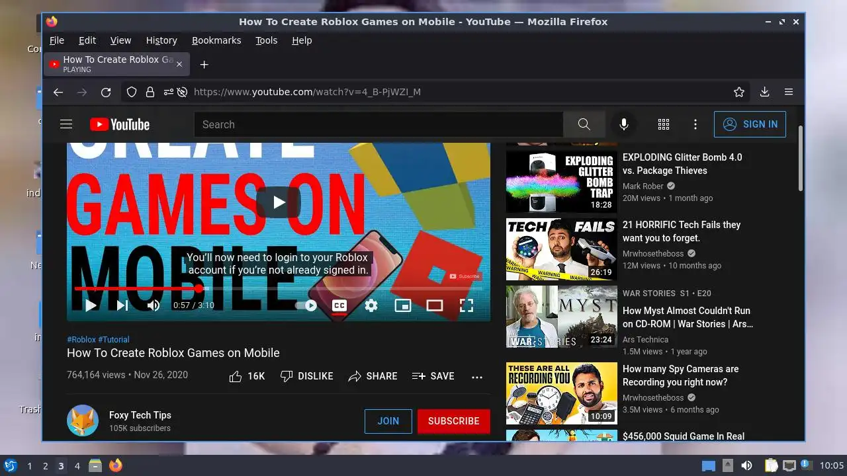Open more actions ellipsis under the video
Viewport: 847px width, 476px height.
tap(477, 377)
